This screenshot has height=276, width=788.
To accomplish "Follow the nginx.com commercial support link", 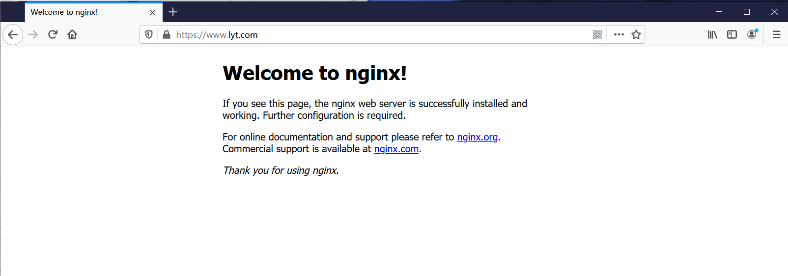I will [396, 149].
